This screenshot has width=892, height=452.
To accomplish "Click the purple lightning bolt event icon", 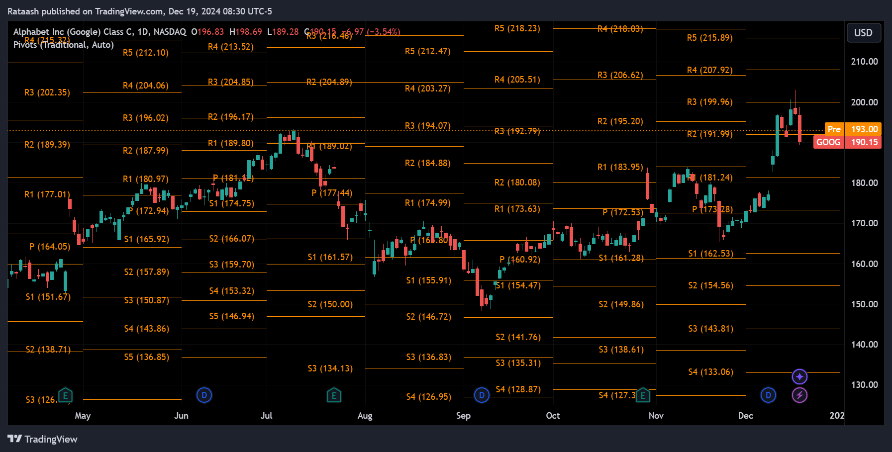I will [799, 395].
